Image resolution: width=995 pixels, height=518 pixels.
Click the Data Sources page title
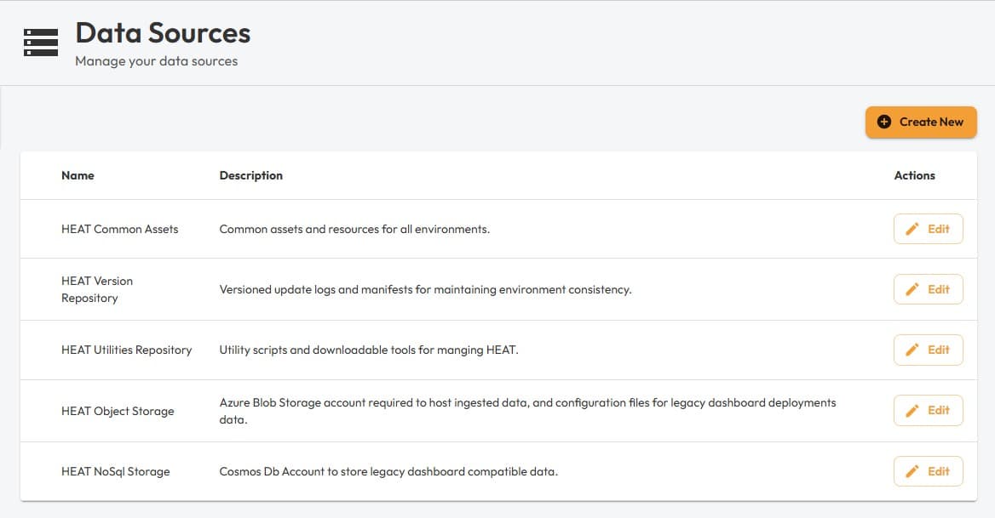(x=163, y=33)
